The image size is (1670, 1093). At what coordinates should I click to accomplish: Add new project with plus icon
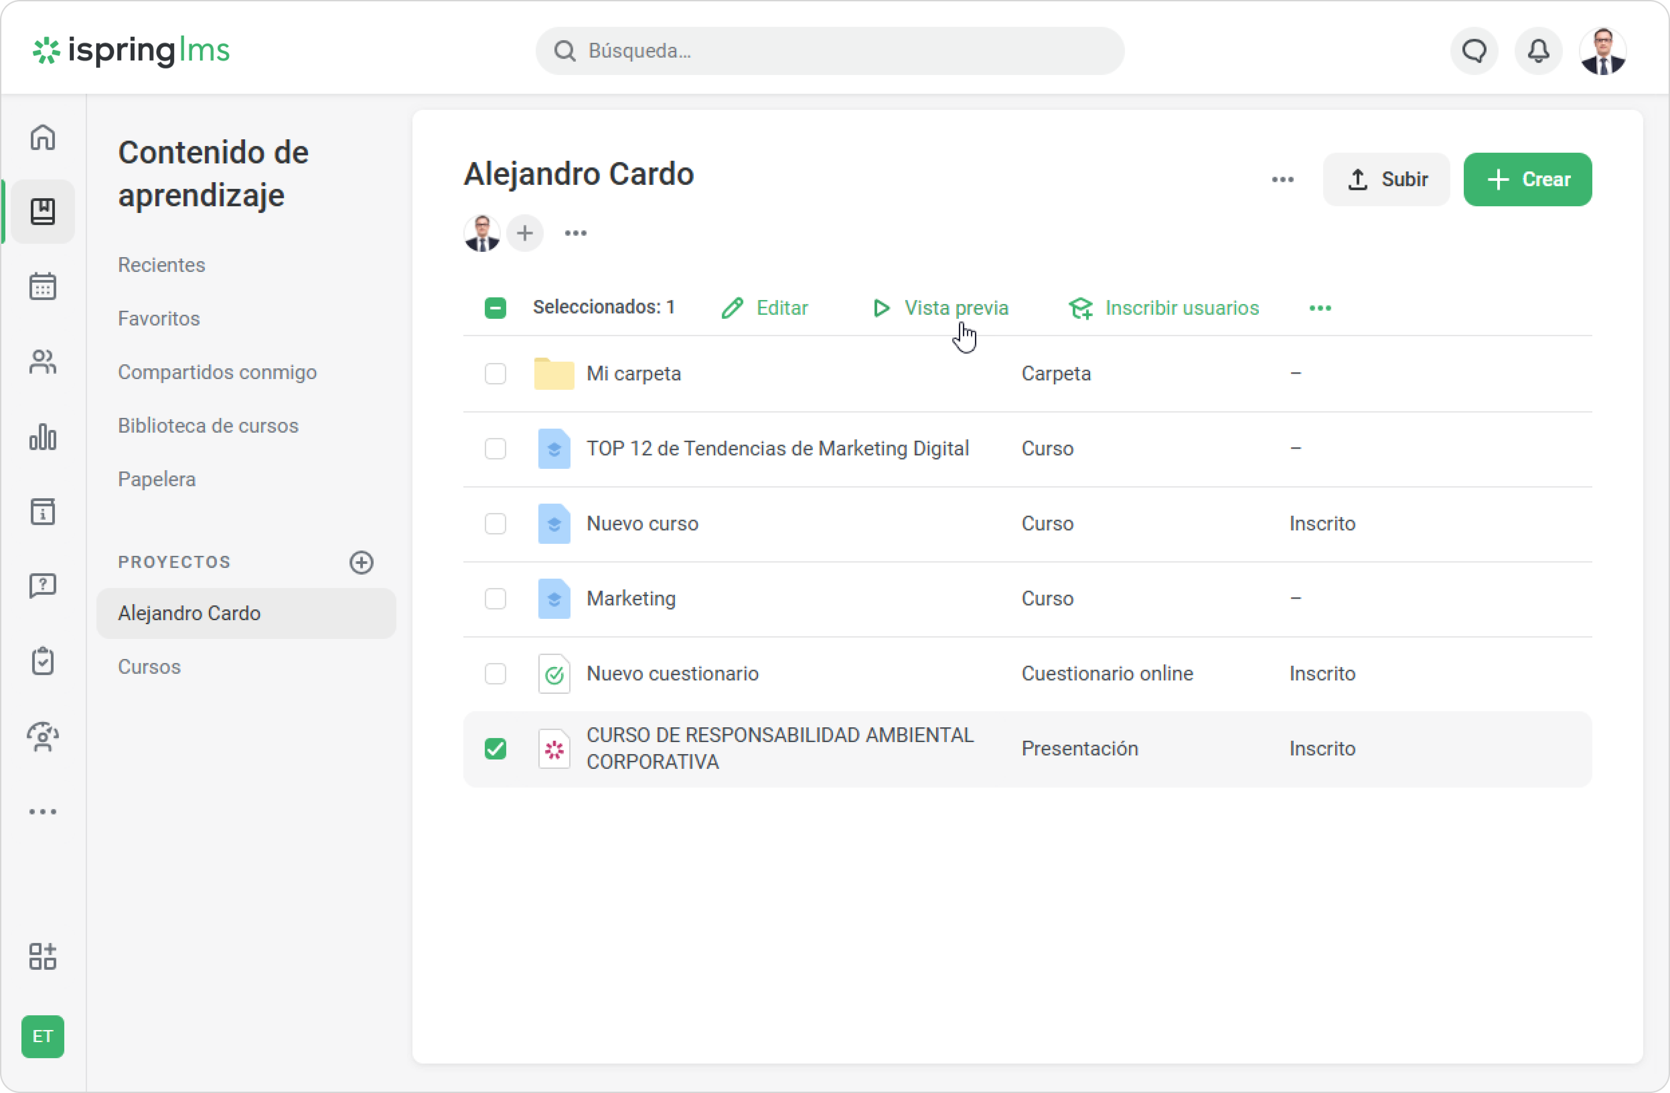click(x=361, y=562)
